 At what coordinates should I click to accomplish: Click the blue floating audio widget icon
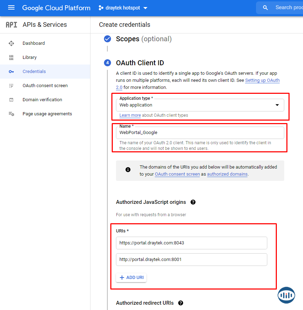click(286, 295)
